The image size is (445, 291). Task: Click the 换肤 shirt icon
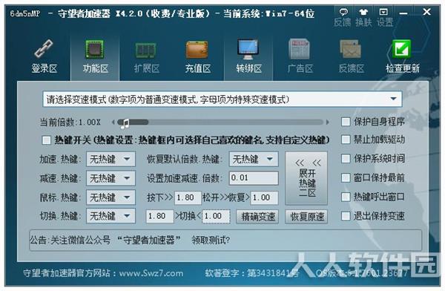[363, 12]
